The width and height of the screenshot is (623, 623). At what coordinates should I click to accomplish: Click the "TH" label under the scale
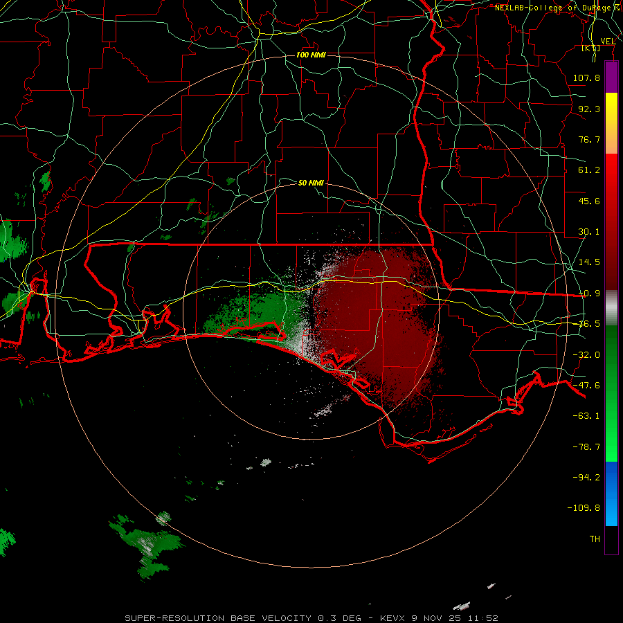(595, 539)
